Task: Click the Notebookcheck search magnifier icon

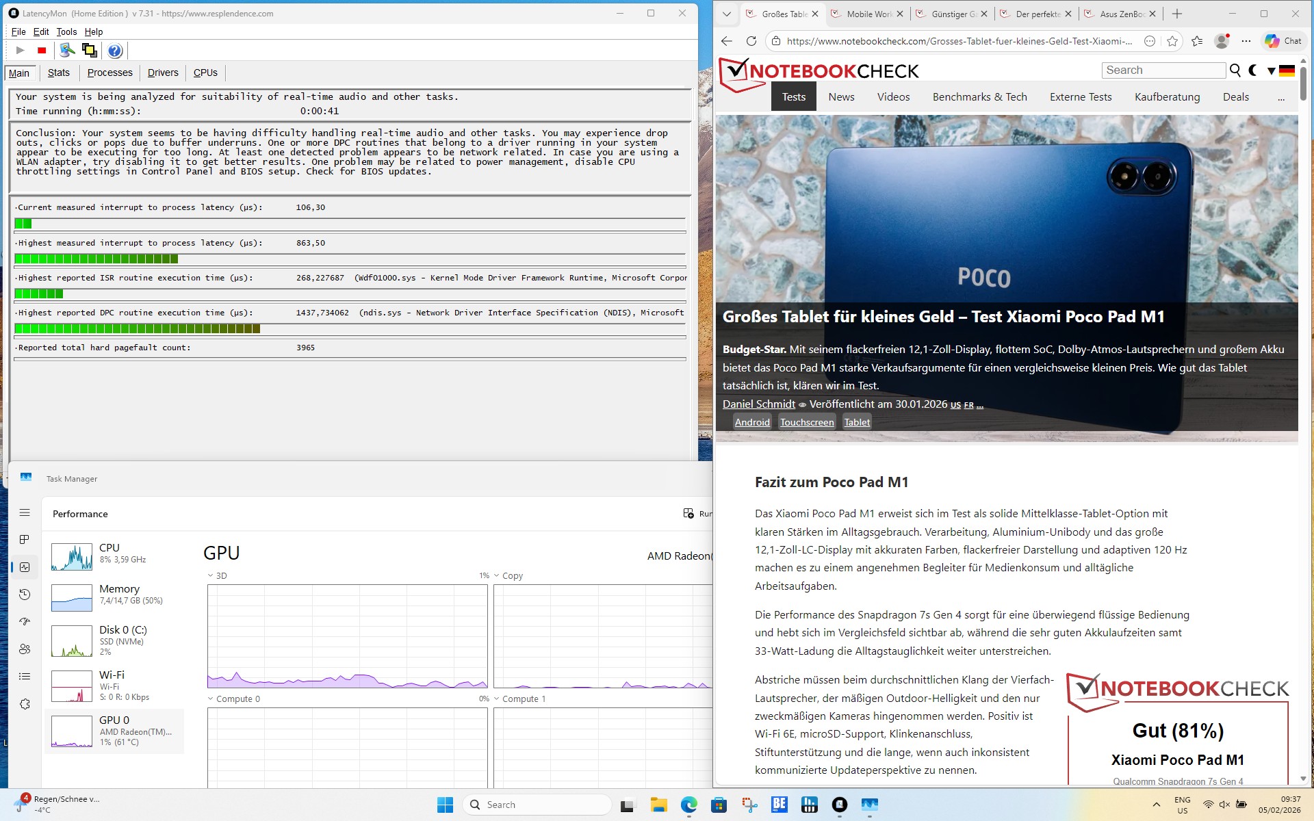Action: (x=1235, y=70)
